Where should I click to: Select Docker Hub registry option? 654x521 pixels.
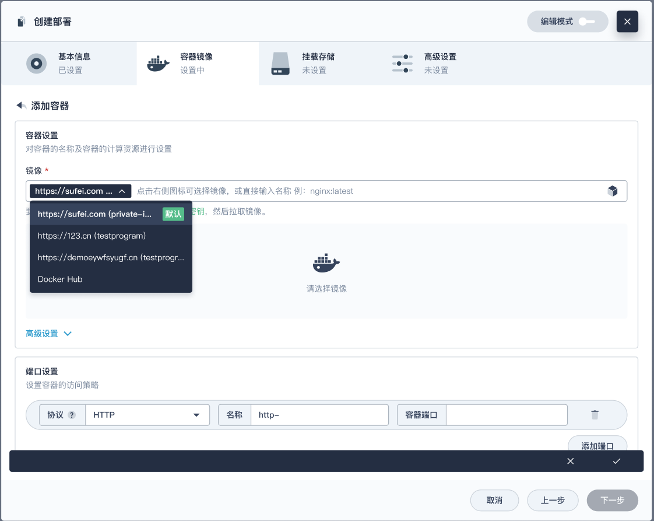111,279
